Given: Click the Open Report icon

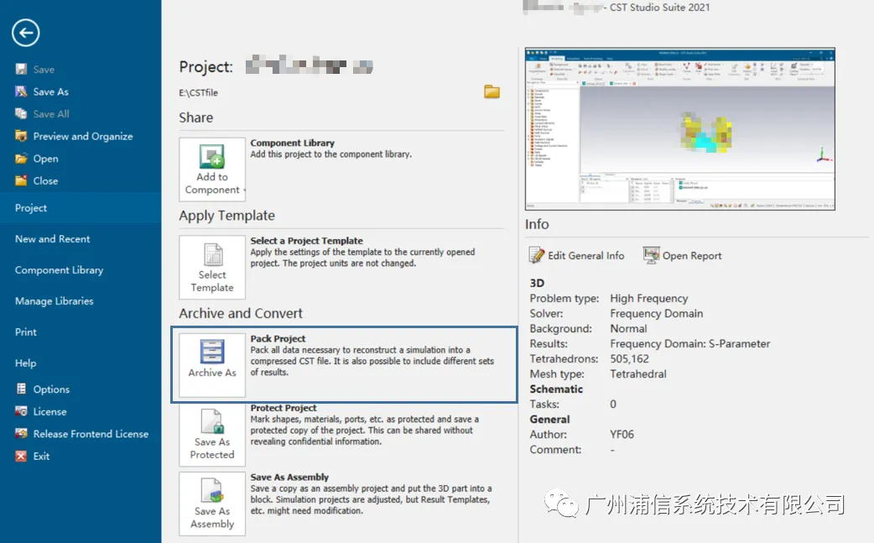Looking at the screenshot, I should (651, 255).
